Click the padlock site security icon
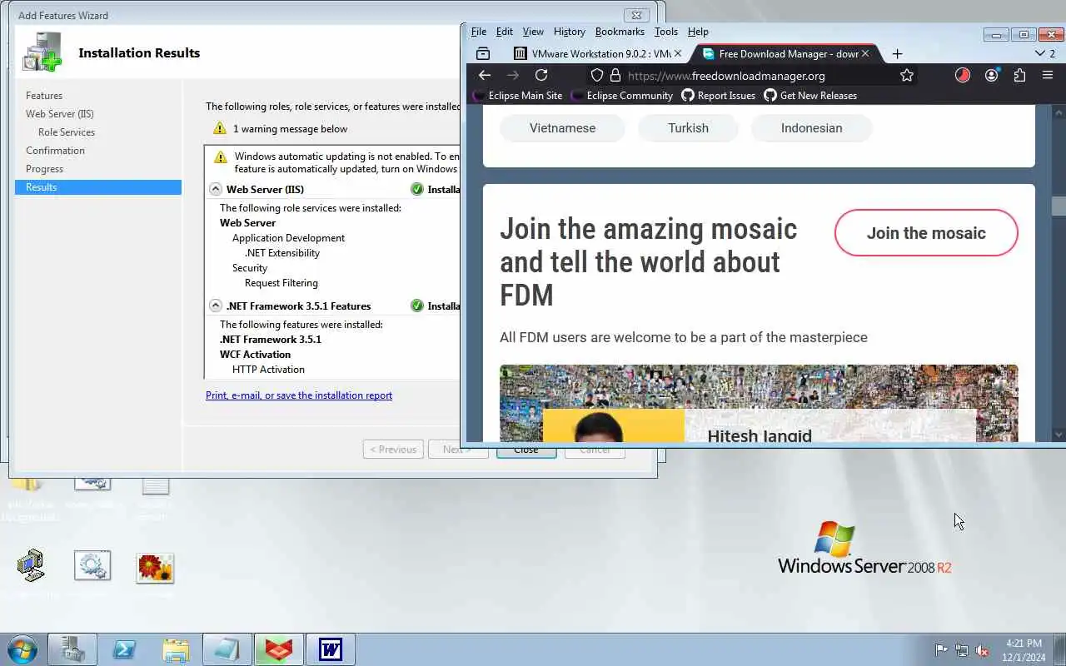Screen dimensions: 1066x666 pos(615,75)
